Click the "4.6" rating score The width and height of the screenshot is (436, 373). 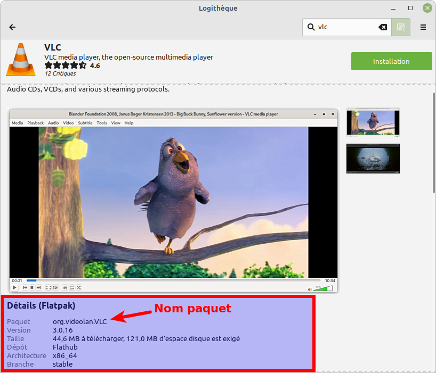tap(95, 66)
